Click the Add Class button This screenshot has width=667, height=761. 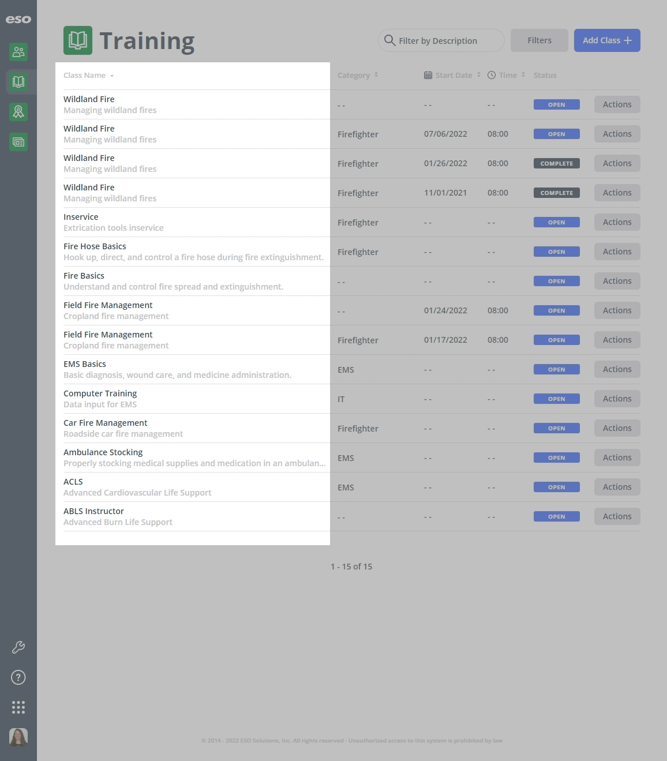point(606,40)
